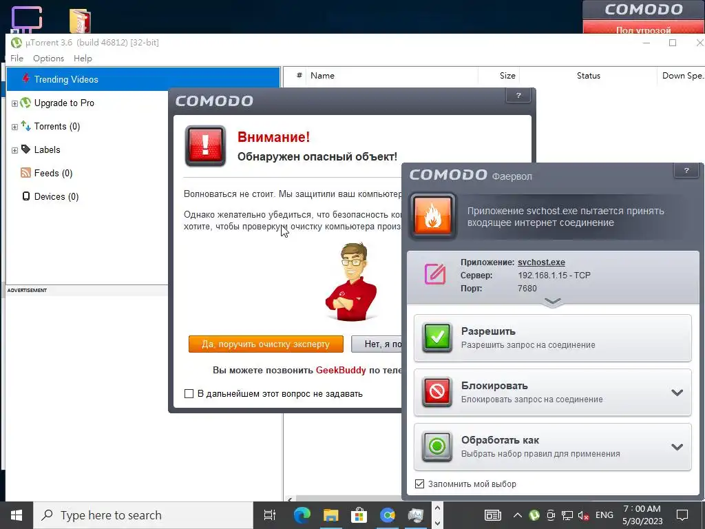Image resolution: width=705 pixels, height=529 pixels.
Task: Click the taskbar clock showing 7:00 AM
Action: (x=642, y=515)
